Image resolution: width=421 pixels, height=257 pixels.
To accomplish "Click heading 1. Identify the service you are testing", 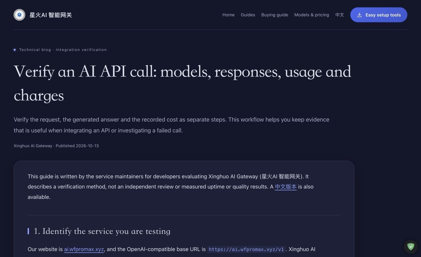I will (x=102, y=231).
